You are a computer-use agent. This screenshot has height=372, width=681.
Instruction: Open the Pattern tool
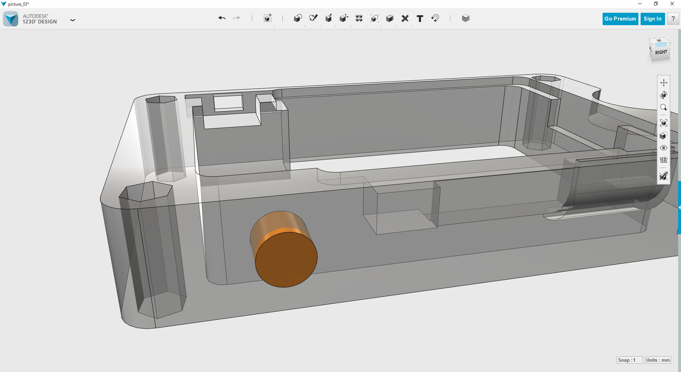pos(359,18)
